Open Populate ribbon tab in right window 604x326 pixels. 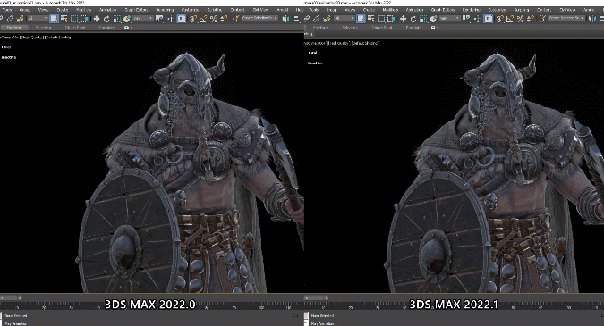point(413,28)
